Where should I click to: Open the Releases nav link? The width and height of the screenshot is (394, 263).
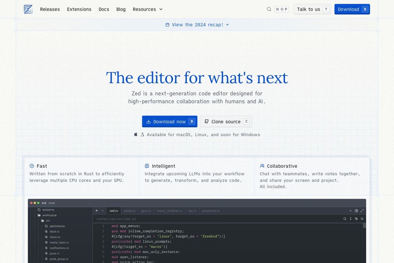[50, 9]
